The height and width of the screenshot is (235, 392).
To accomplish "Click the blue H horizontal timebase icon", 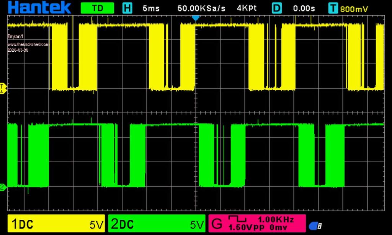I will click(127, 8).
